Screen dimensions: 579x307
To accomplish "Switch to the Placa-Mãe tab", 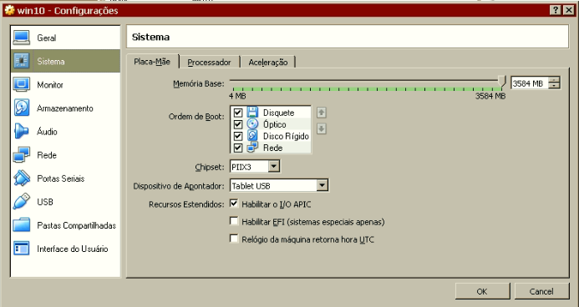I will [152, 62].
